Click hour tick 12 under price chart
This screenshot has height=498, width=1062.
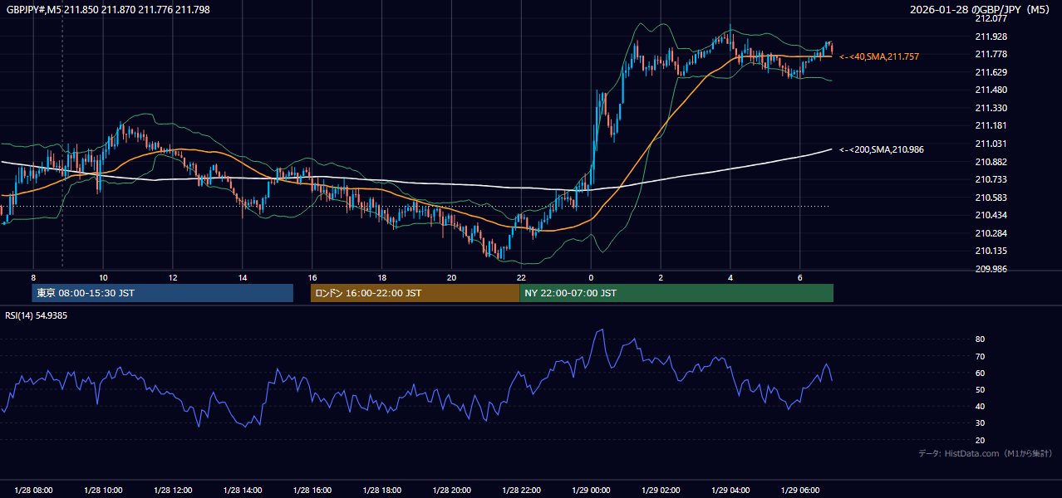(x=173, y=277)
